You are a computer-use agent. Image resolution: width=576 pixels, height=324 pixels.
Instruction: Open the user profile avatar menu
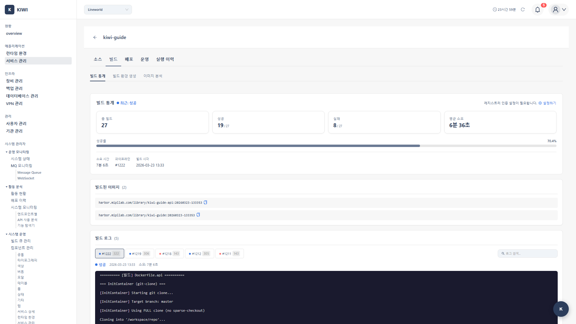click(x=556, y=10)
